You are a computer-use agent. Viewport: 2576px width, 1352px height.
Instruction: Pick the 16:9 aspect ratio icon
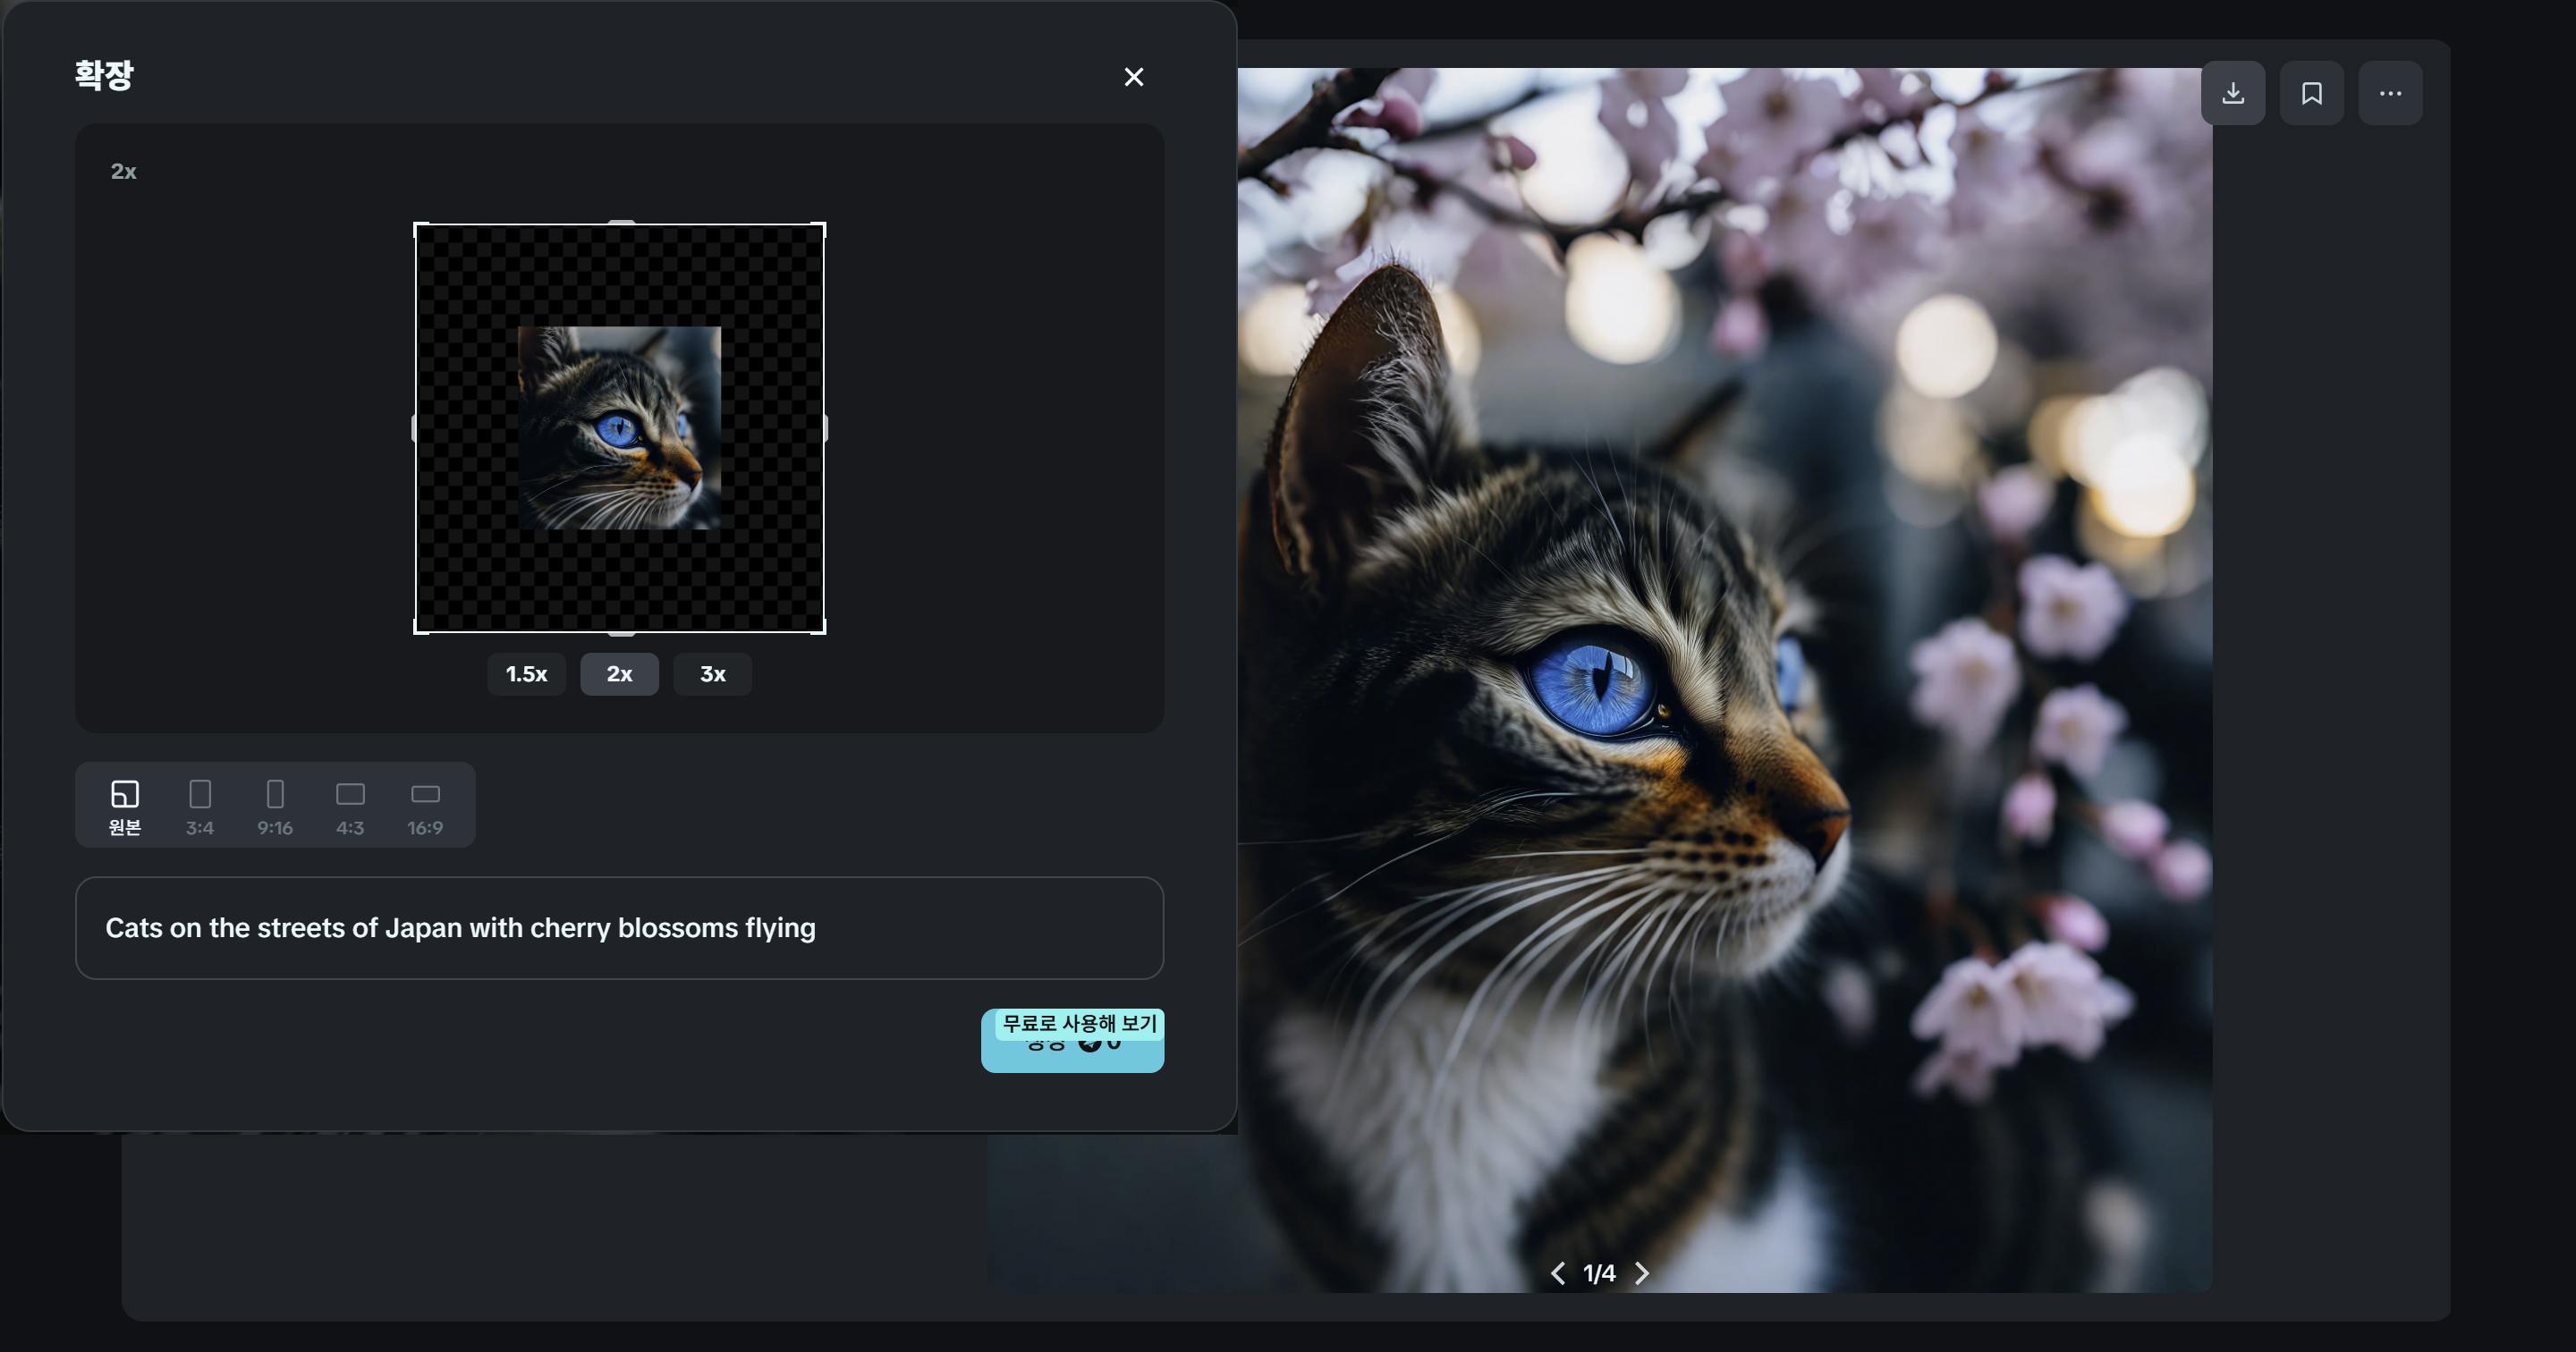tap(425, 806)
